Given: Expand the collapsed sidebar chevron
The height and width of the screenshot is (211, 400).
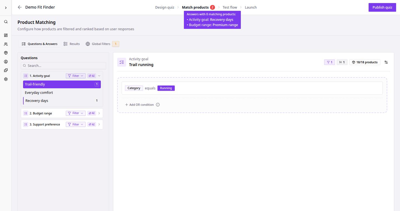Looking at the screenshot, I should 6,7.
